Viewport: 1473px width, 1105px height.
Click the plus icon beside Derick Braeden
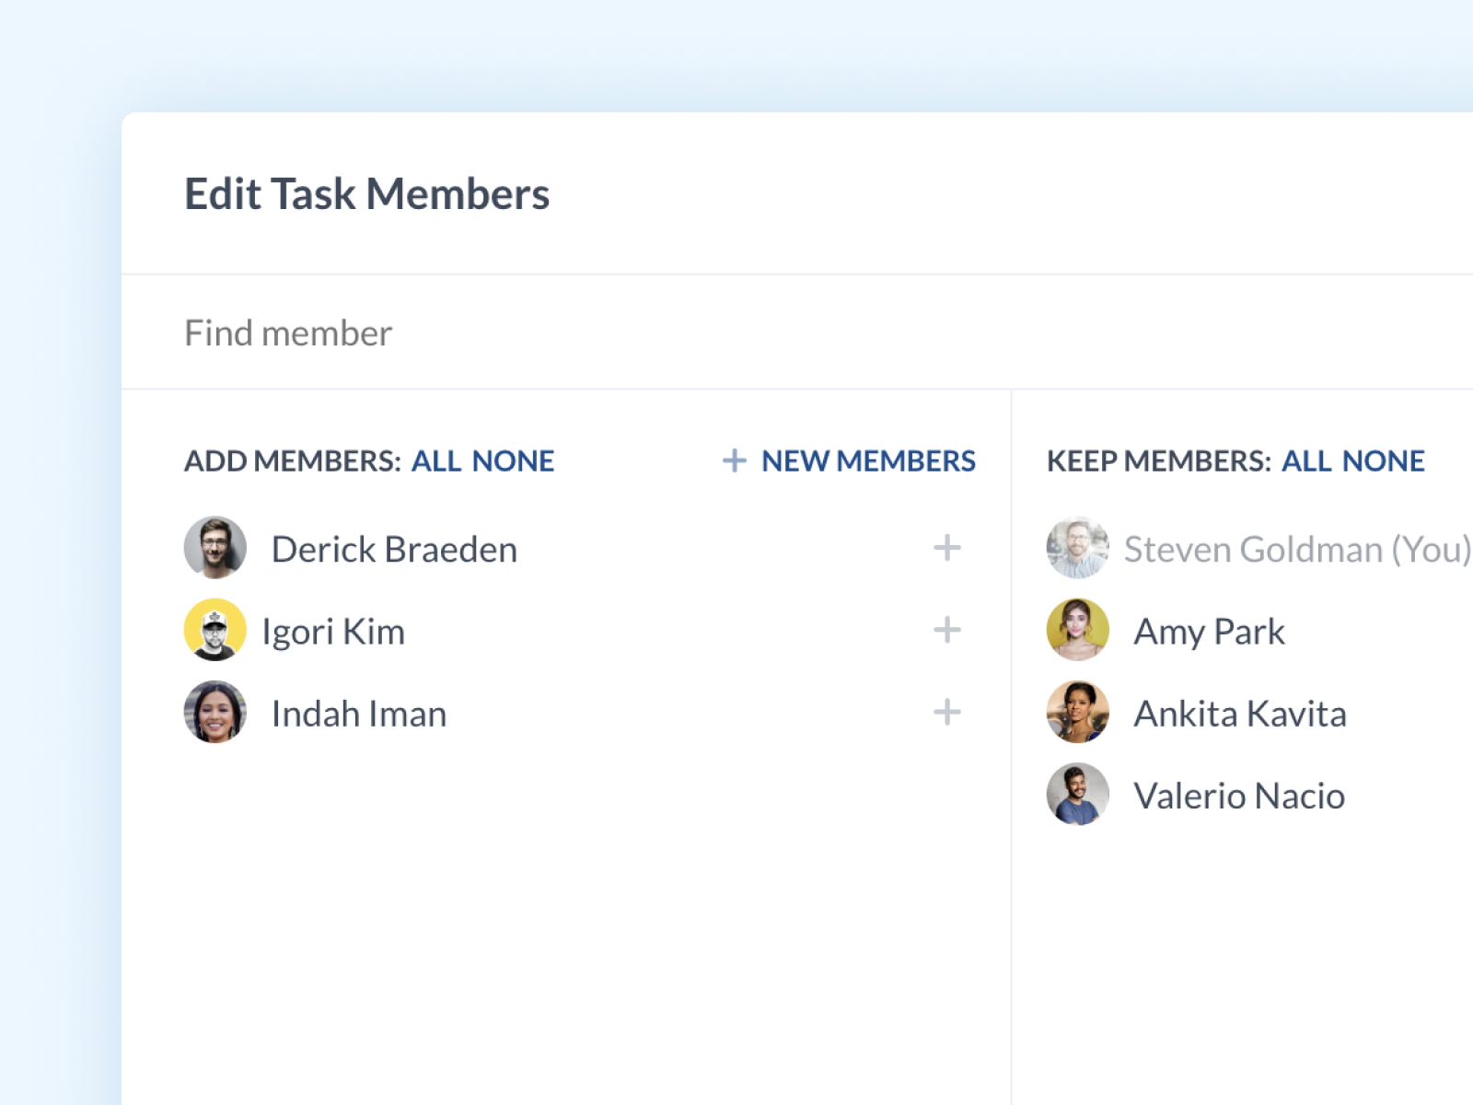pyautogui.click(x=946, y=548)
